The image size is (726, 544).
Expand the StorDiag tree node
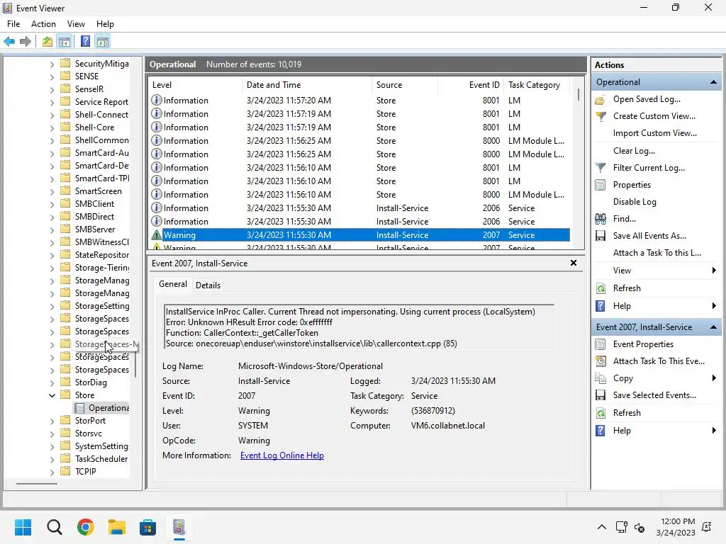pos(52,382)
